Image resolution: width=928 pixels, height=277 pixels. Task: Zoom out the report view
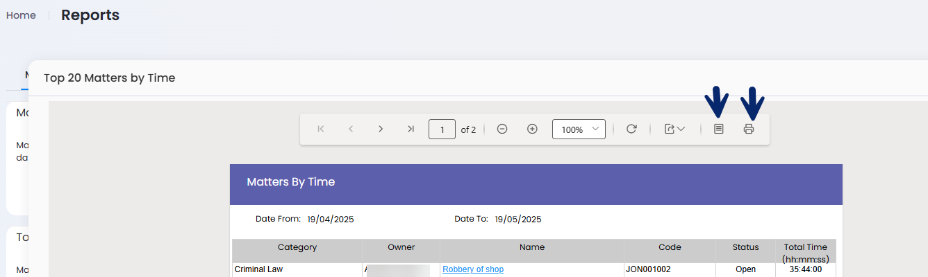(502, 129)
